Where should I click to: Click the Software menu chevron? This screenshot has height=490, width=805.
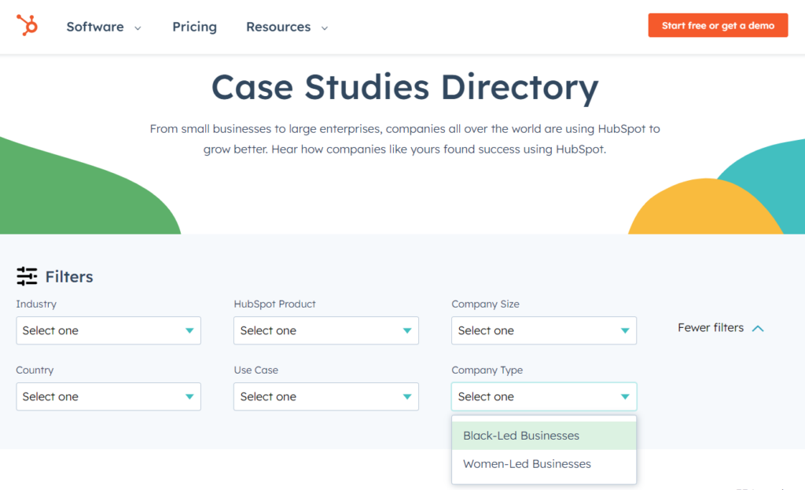pos(138,28)
